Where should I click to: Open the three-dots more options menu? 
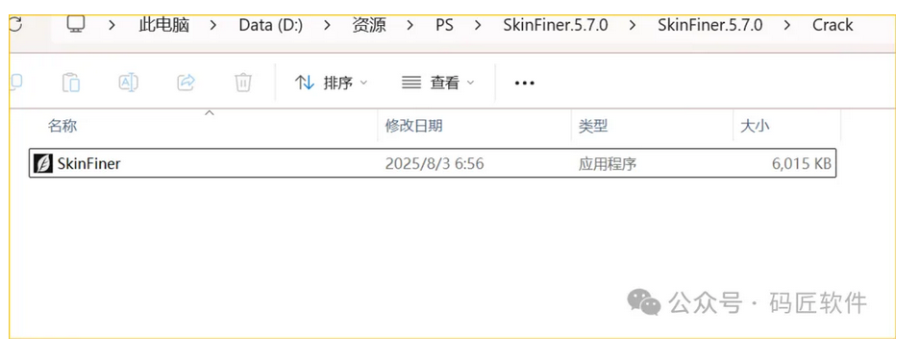524,84
